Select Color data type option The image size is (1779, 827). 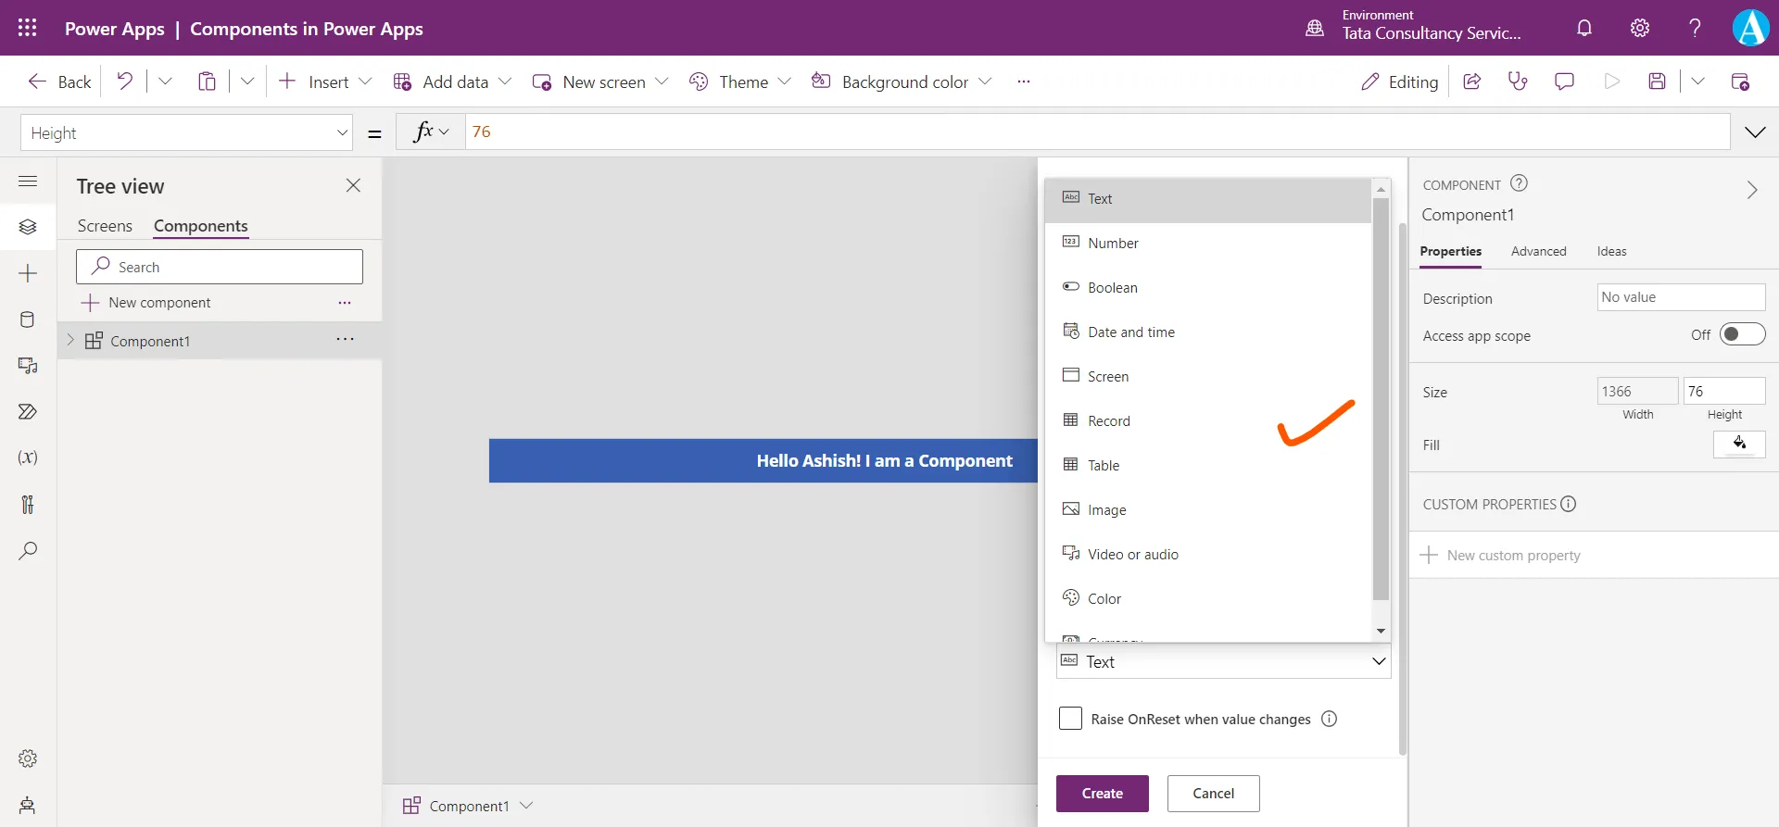tap(1207, 598)
